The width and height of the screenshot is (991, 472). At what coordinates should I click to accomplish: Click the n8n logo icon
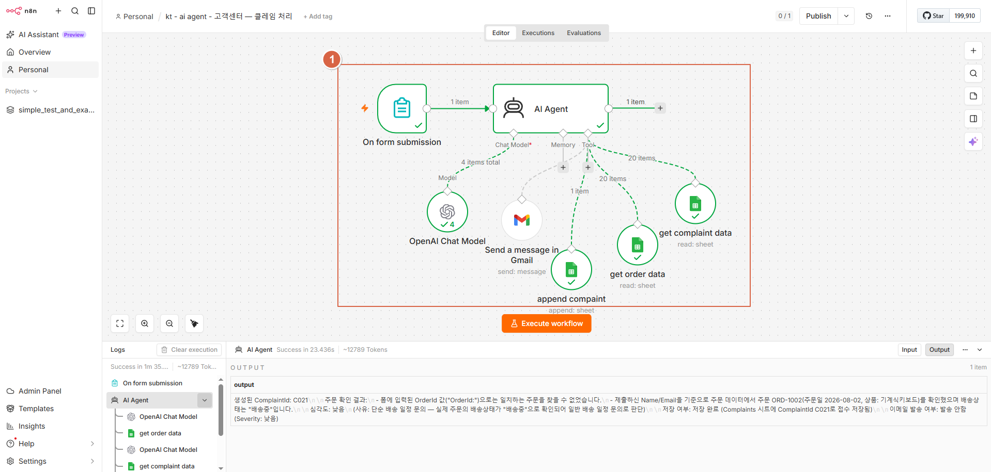click(14, 11)
